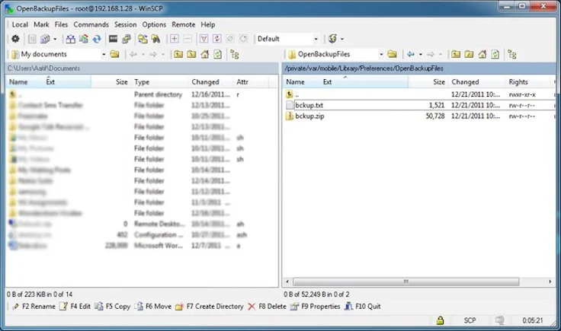Open the Commands menu

(91, 24)
